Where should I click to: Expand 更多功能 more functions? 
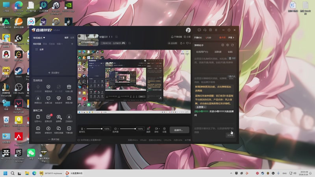coord(54,139)
